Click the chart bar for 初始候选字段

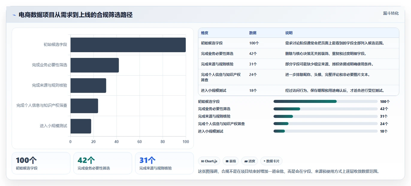128,45
